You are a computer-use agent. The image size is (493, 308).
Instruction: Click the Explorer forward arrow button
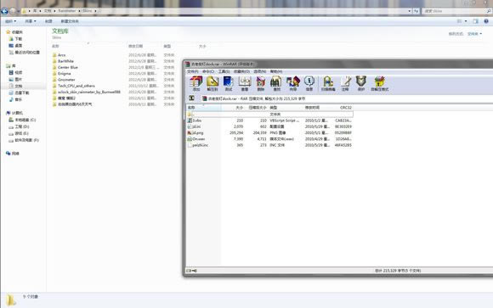13,11
